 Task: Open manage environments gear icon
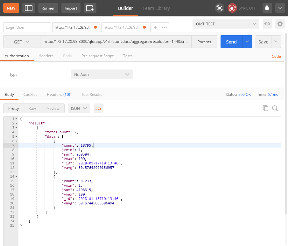click(x=280, y=24)
